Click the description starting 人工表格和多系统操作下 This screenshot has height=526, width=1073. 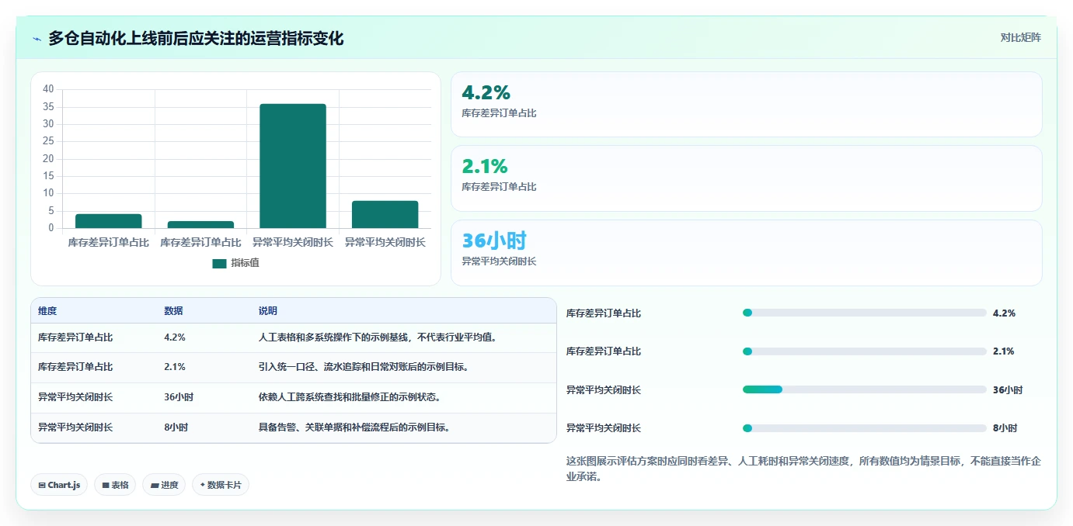coord(378,337)
